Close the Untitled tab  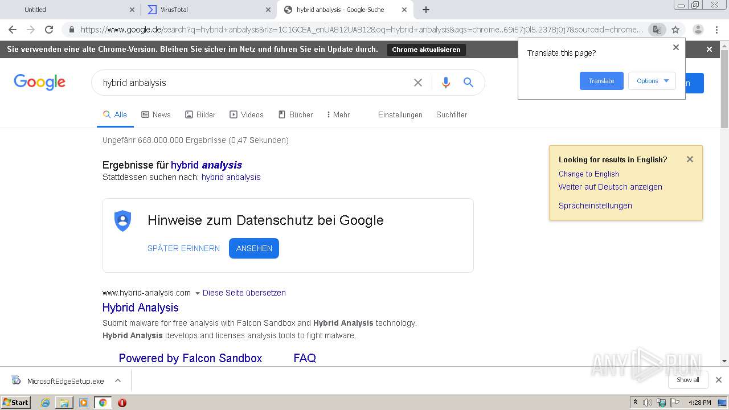pos(132,10)
